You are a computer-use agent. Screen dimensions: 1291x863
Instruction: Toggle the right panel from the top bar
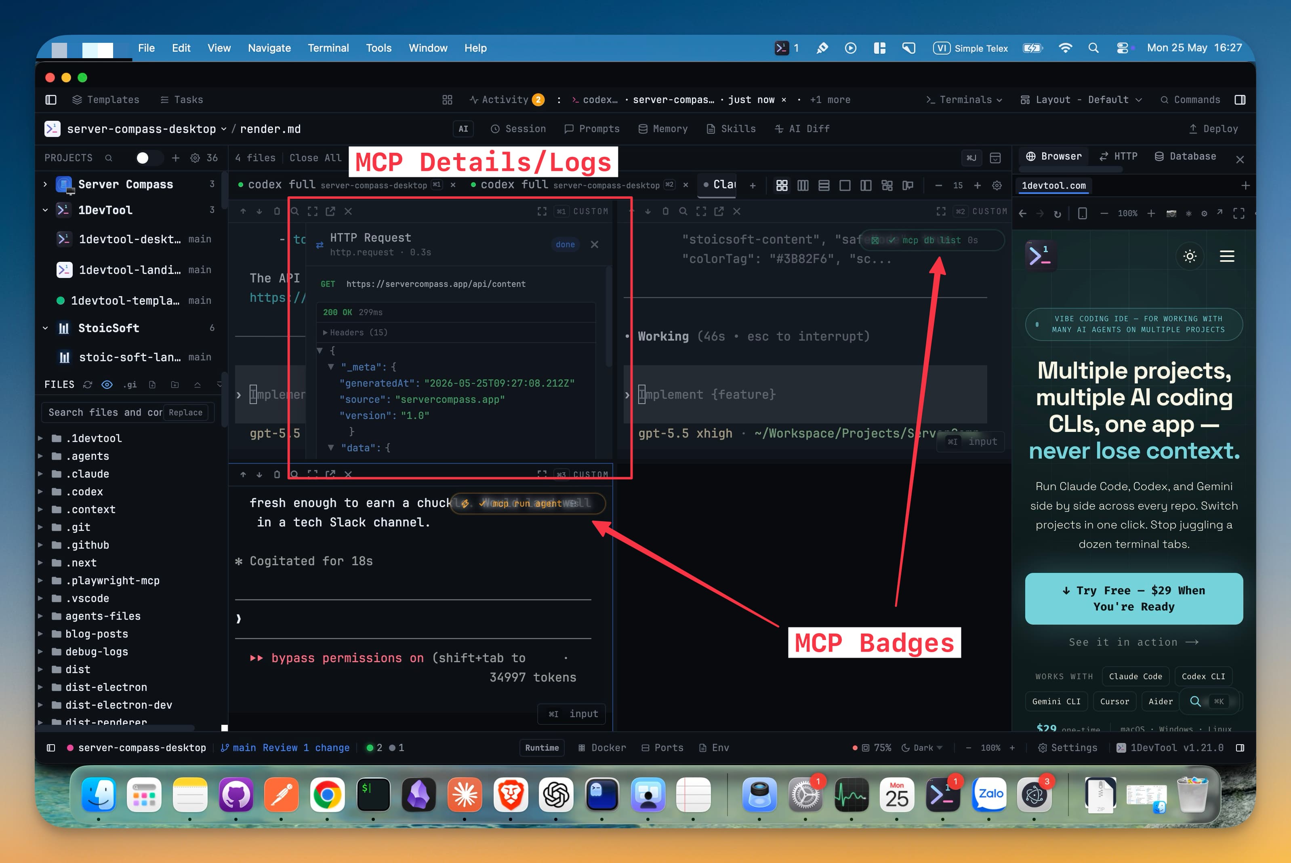coord(1240,100)
